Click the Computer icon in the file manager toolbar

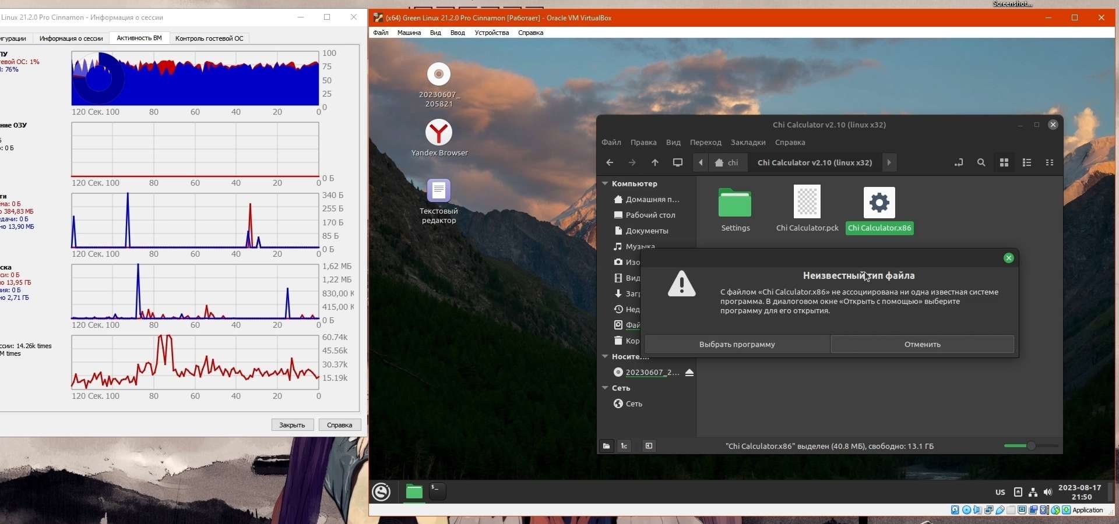678,163
